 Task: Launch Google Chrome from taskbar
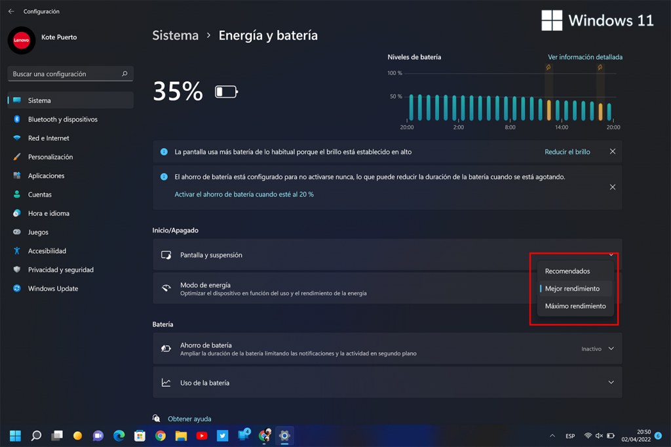(161, 436)
